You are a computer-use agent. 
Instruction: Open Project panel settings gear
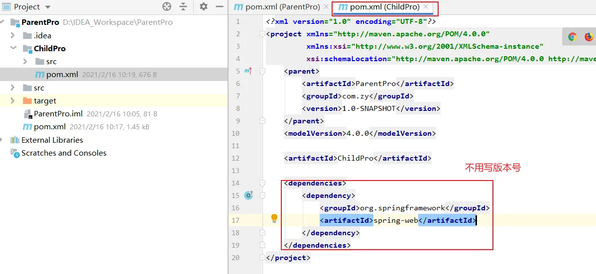coord(204,6)
